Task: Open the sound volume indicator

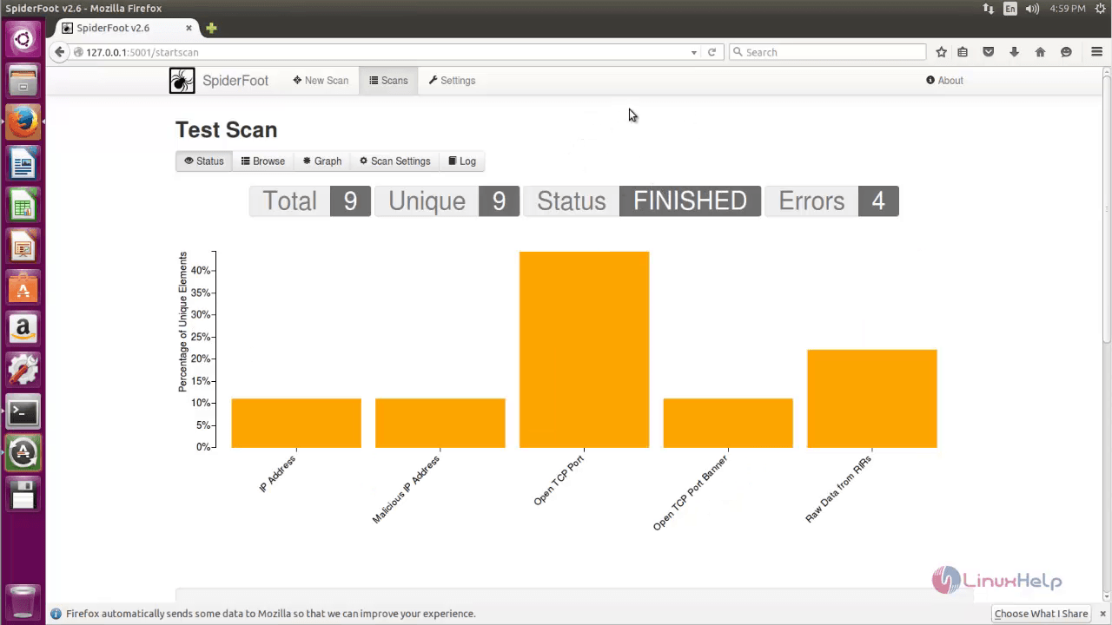Action: [x=1032, y=9]
